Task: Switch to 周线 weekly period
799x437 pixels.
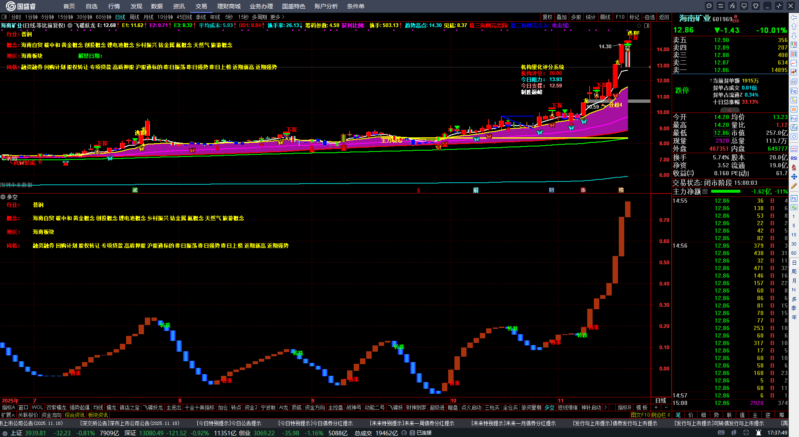Action: pos(134,17)
